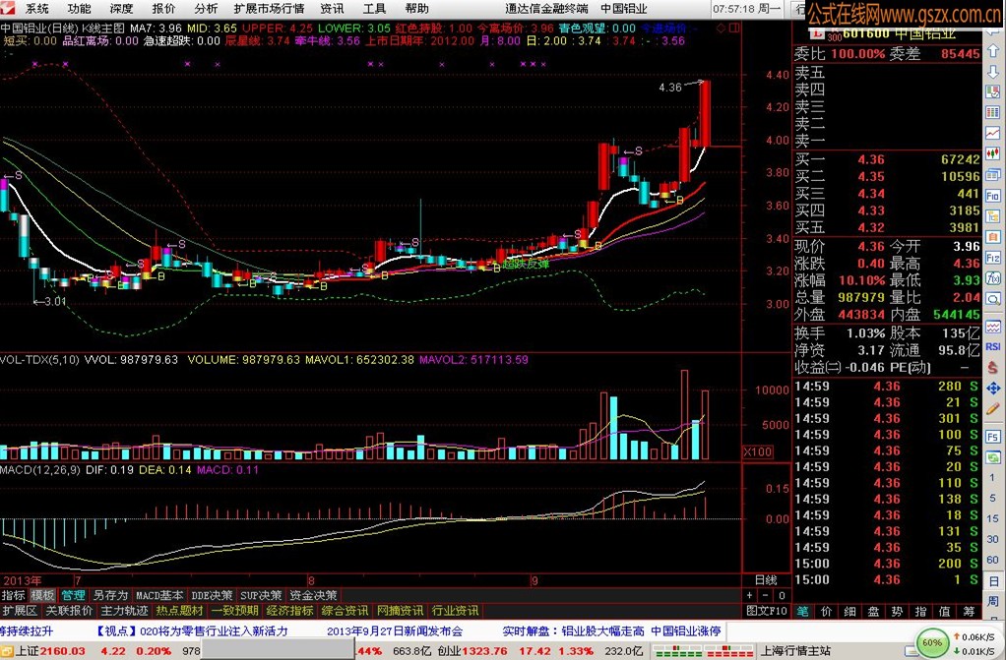Open the 系统 menu
The image size is (1006, 660).
click(x=37, y=8)
